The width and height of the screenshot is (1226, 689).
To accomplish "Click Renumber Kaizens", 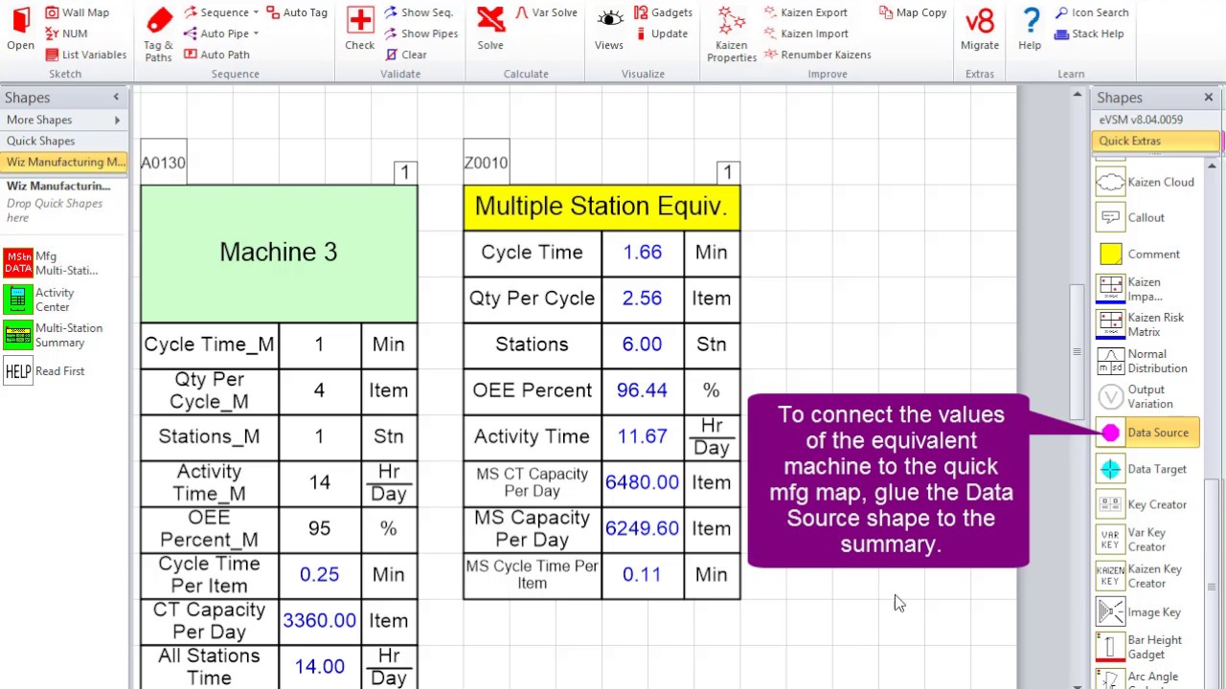I will coord(817,55).
